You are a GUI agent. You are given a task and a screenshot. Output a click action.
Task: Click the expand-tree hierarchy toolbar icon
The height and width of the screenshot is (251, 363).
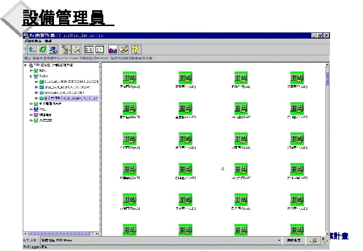66,49
